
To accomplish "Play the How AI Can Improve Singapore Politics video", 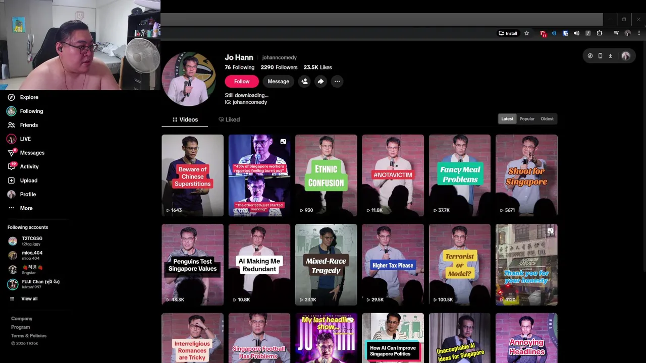I will click(x=393, y=338).
